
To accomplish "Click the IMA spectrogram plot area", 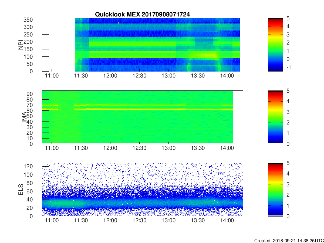I will click(142, 117).
